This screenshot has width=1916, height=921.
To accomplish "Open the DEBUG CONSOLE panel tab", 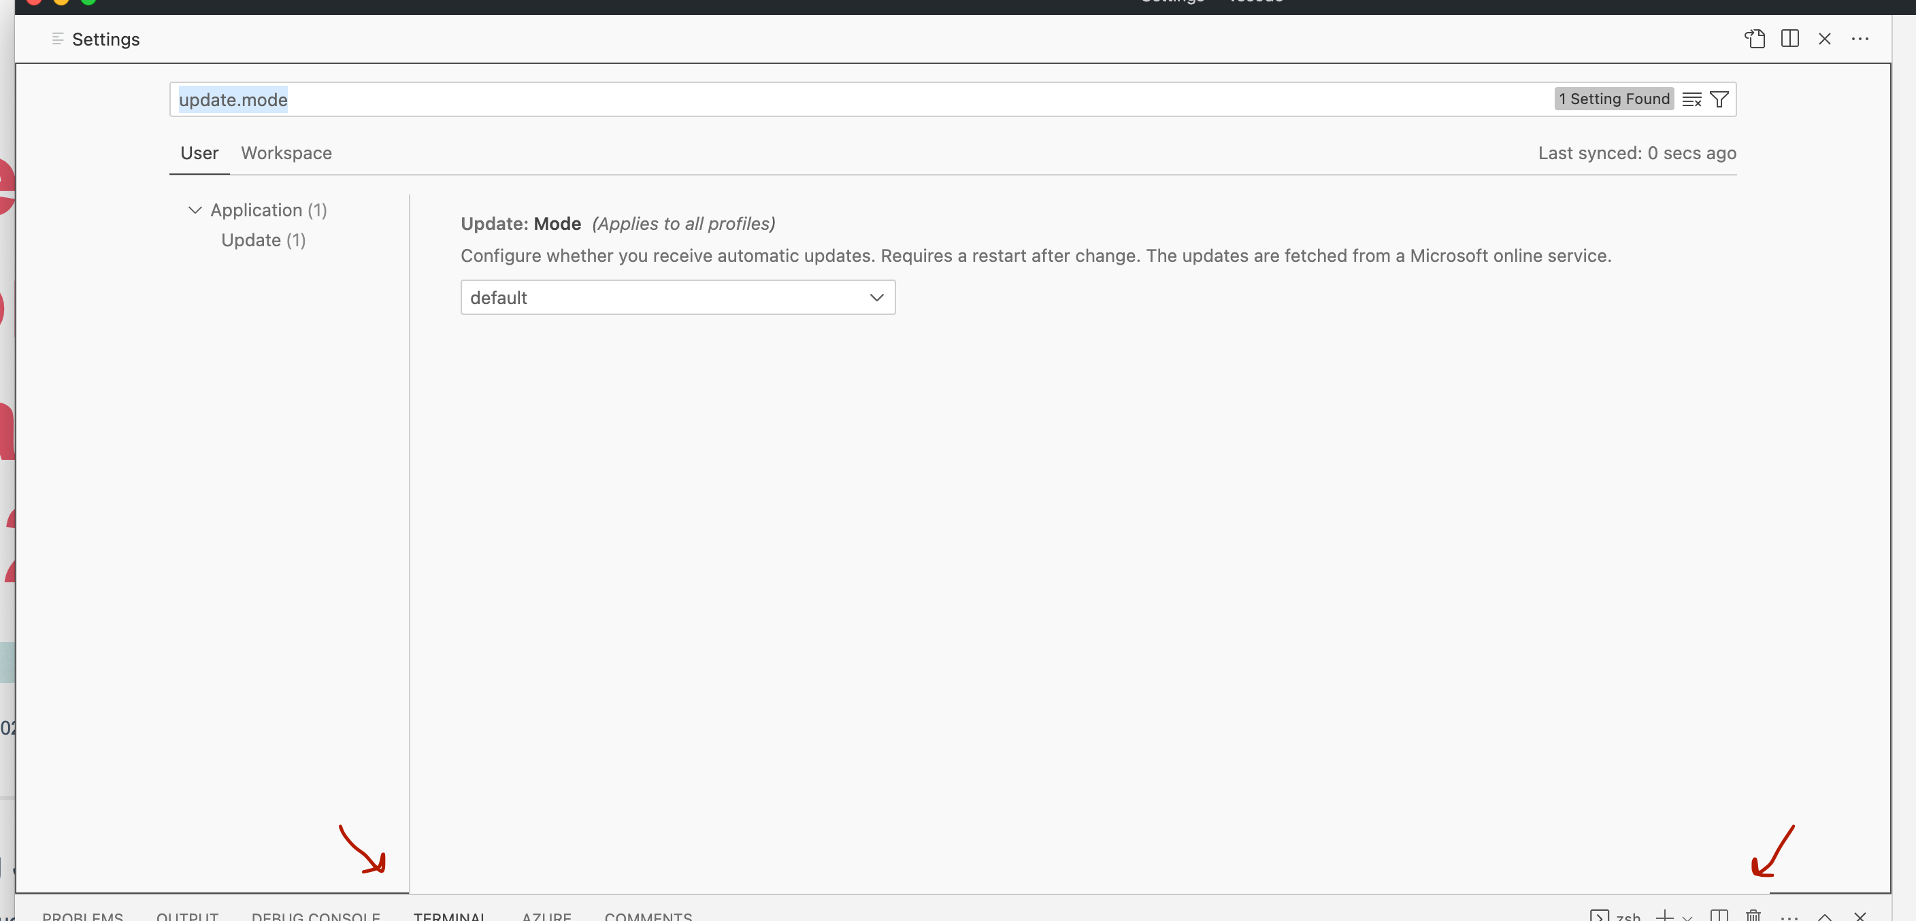I will 316,916.
